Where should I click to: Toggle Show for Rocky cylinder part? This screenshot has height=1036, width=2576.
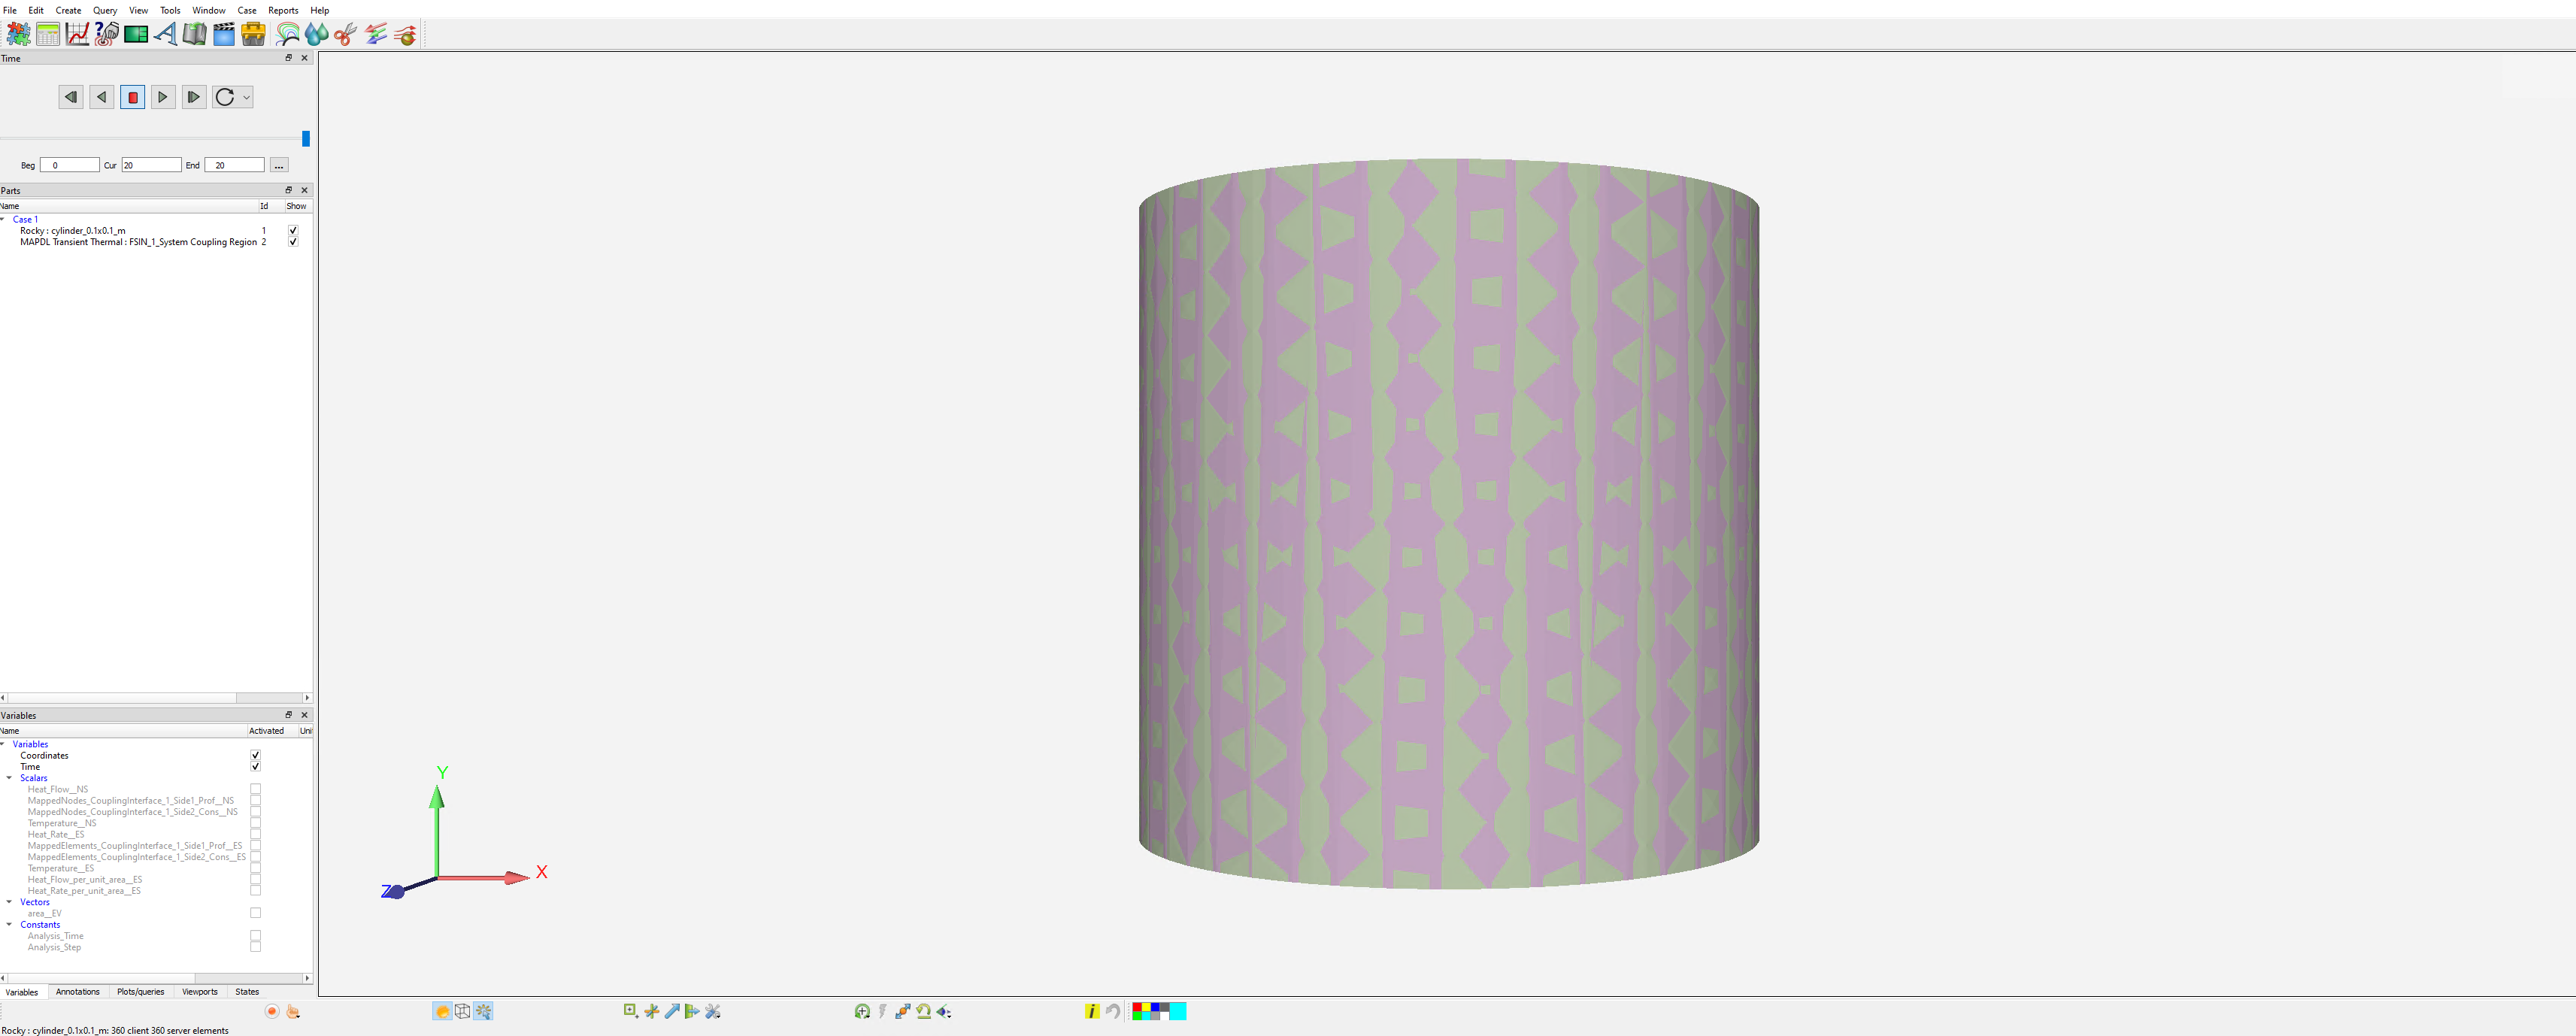point(293,230)
